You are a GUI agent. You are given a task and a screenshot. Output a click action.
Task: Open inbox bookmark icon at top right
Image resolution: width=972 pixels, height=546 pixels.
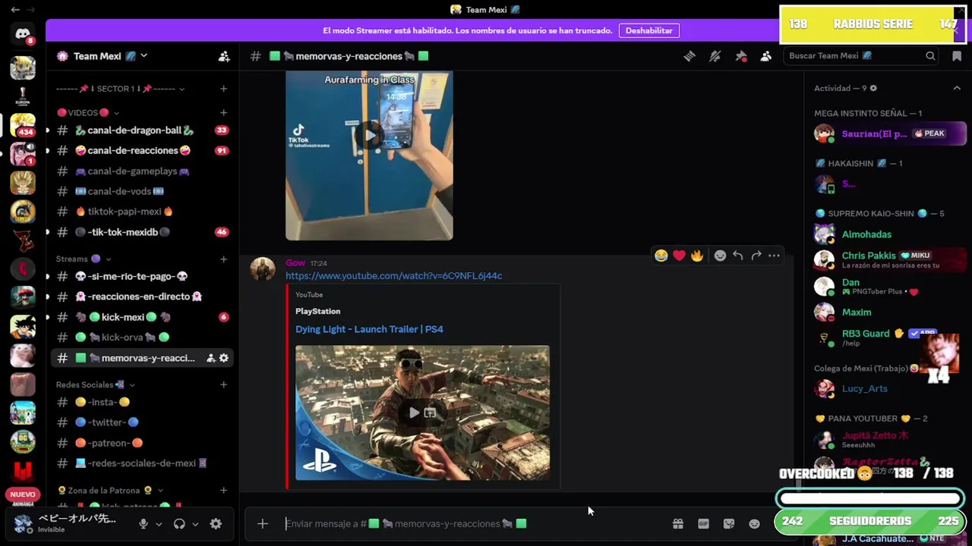tap(957, 56)
